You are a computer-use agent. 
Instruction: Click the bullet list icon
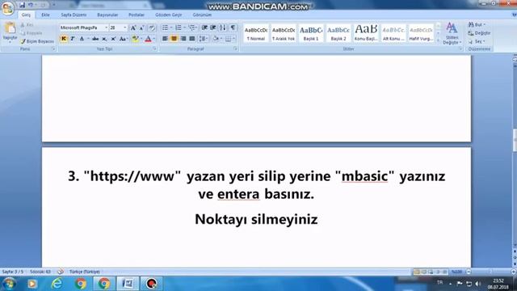point(165,27)
